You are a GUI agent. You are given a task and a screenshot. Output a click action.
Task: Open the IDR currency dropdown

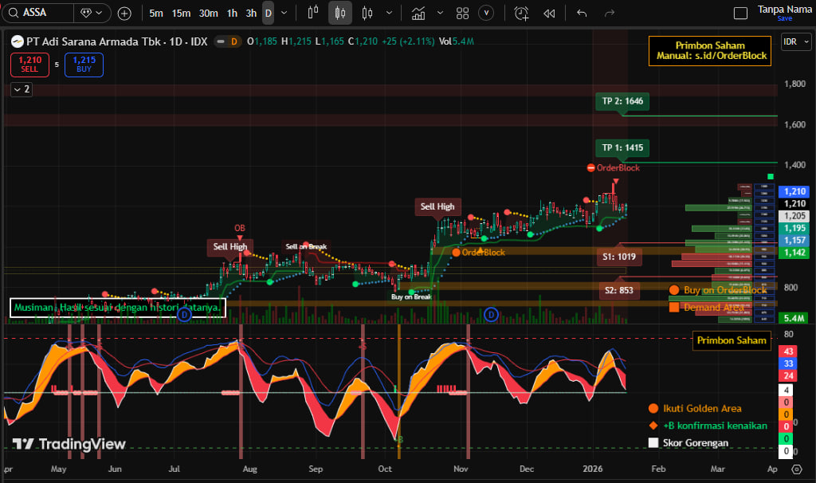click(793, 41)
